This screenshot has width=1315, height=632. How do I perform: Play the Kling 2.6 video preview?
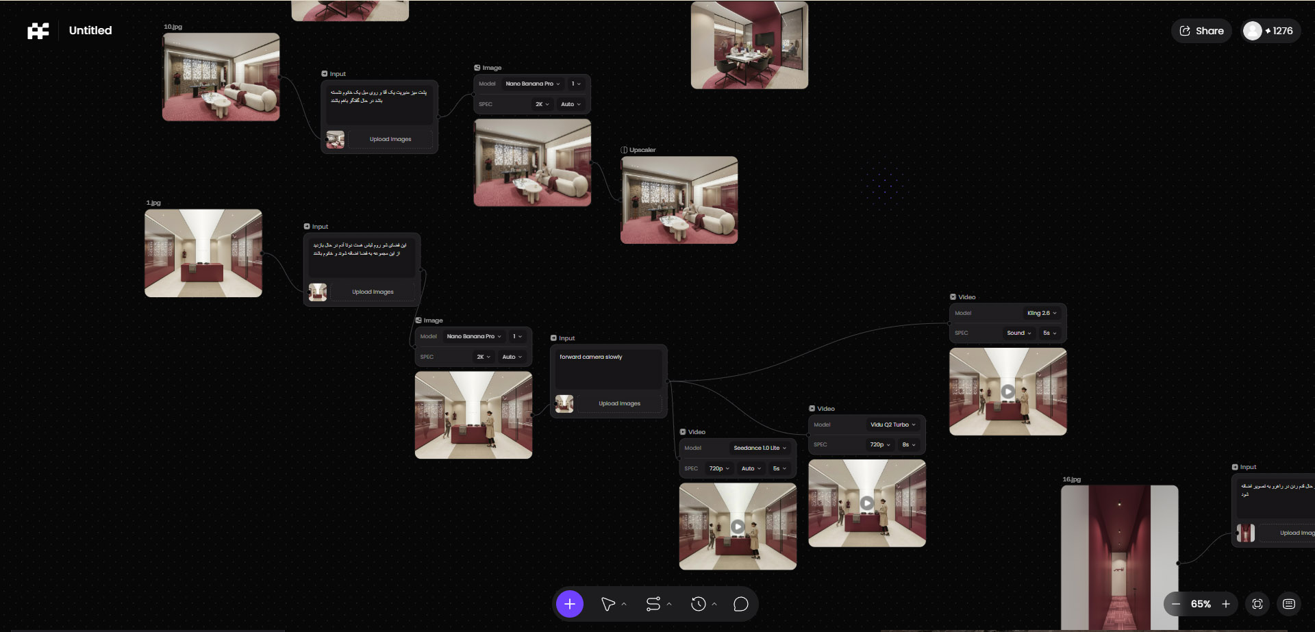(1007, 392)
